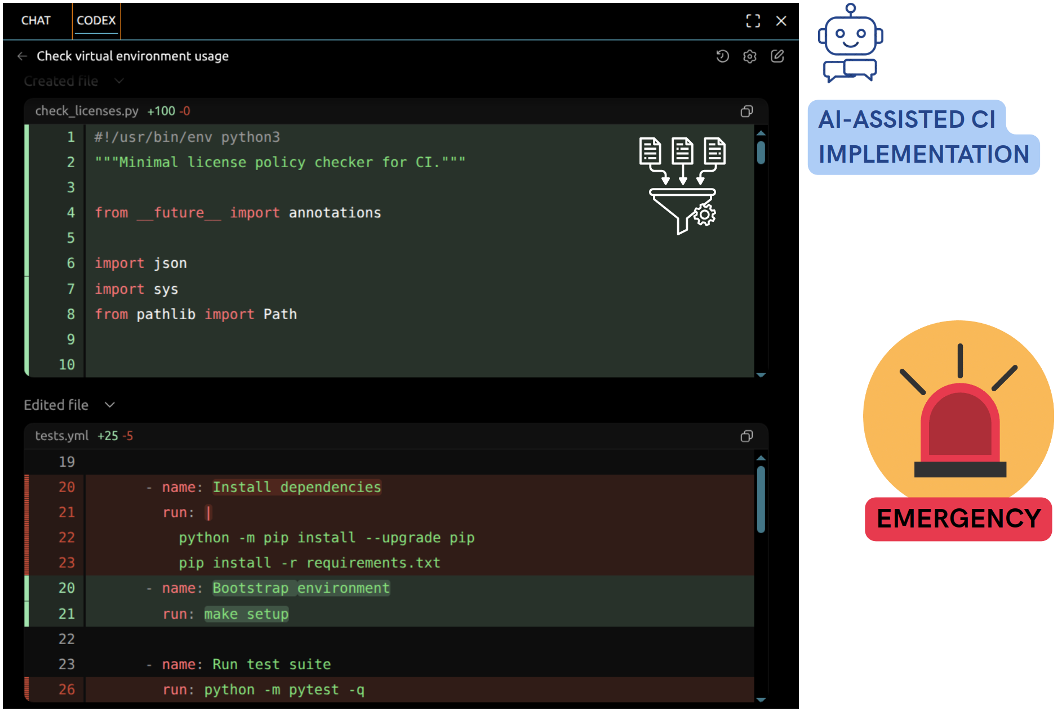Viewport: 1062px width, 711px height.
Task: Click the tests.yml file name
Action: pyautogui.click(x=62, y=436)
